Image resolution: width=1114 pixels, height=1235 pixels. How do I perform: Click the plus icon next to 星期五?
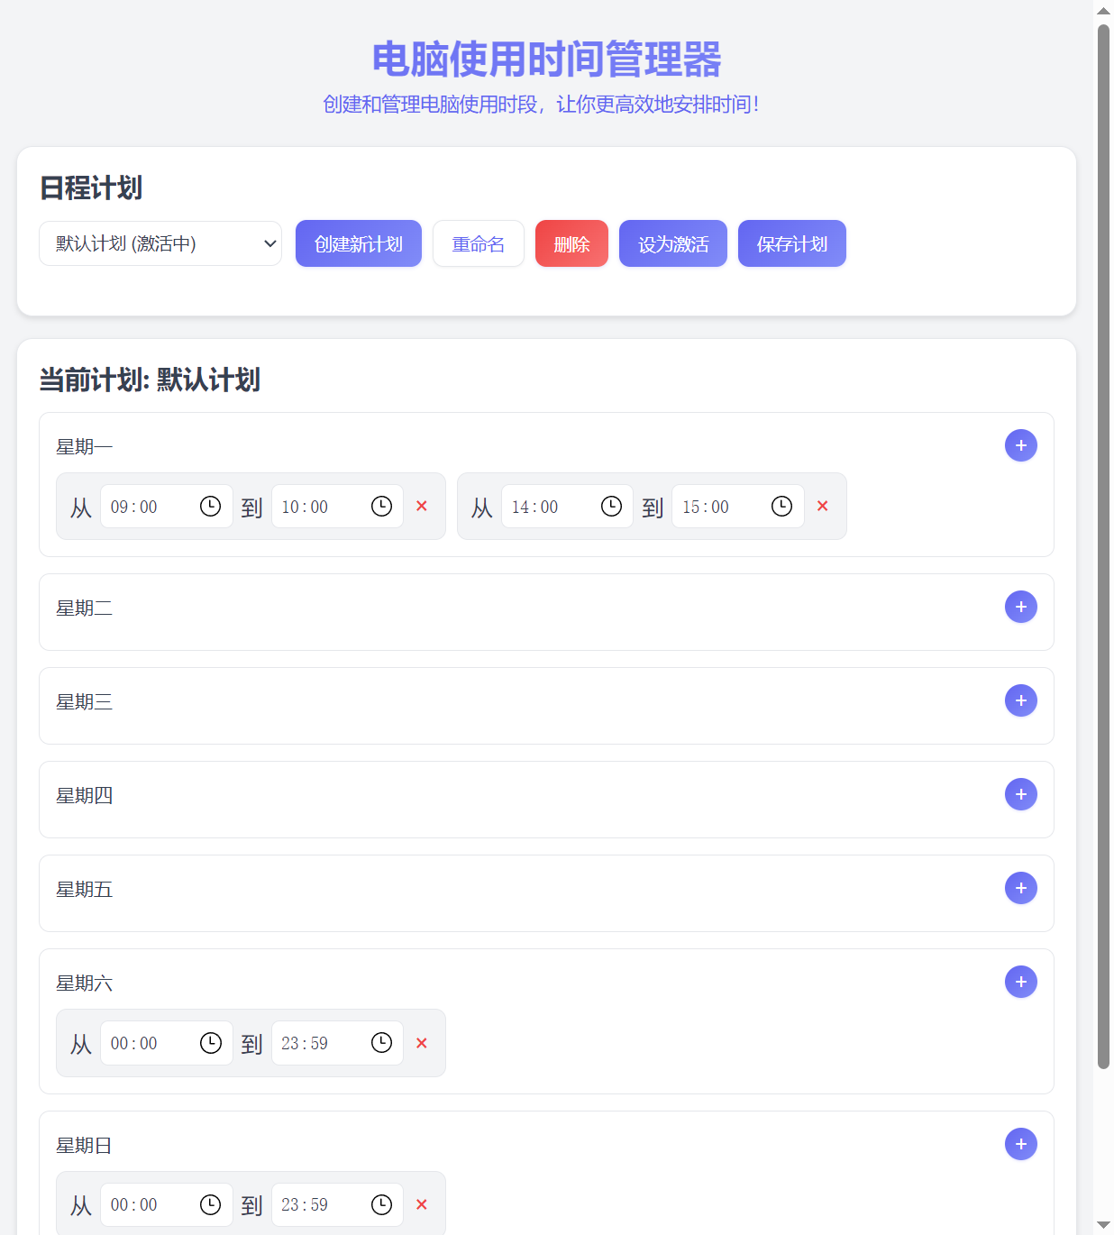coord(1020,888)
